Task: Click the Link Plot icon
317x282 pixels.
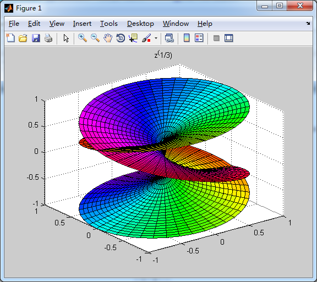Action: point(169,38)
